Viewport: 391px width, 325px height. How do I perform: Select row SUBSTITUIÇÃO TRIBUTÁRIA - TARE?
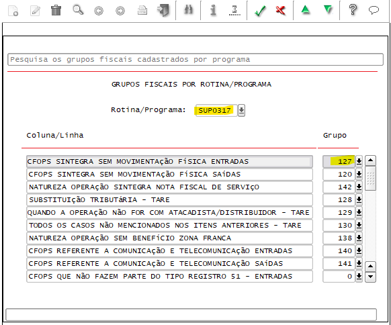click(x=169, y=200)
